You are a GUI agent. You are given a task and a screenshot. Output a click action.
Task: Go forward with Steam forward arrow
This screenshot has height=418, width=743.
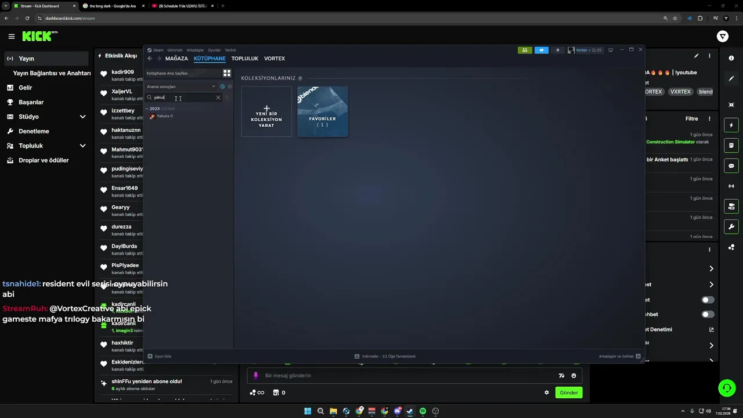pos(158,59)
